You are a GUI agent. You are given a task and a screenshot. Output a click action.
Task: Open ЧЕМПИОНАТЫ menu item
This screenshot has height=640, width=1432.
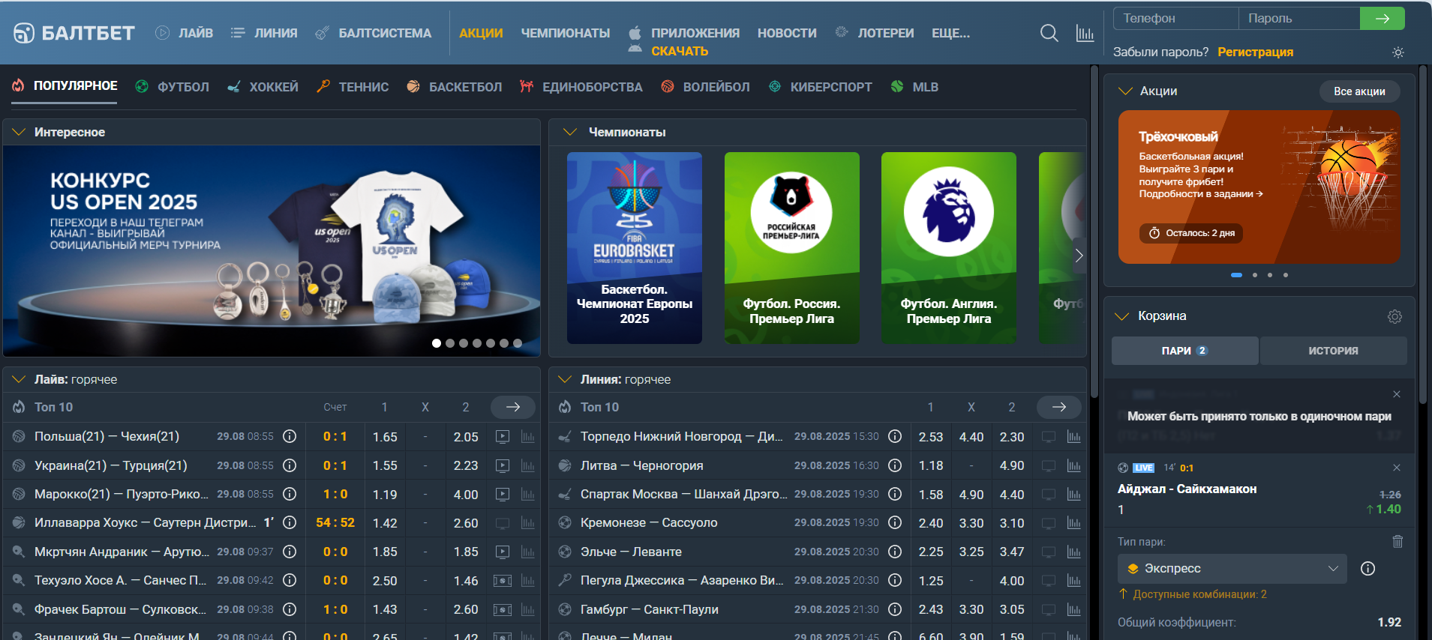[x=566, y=33]
